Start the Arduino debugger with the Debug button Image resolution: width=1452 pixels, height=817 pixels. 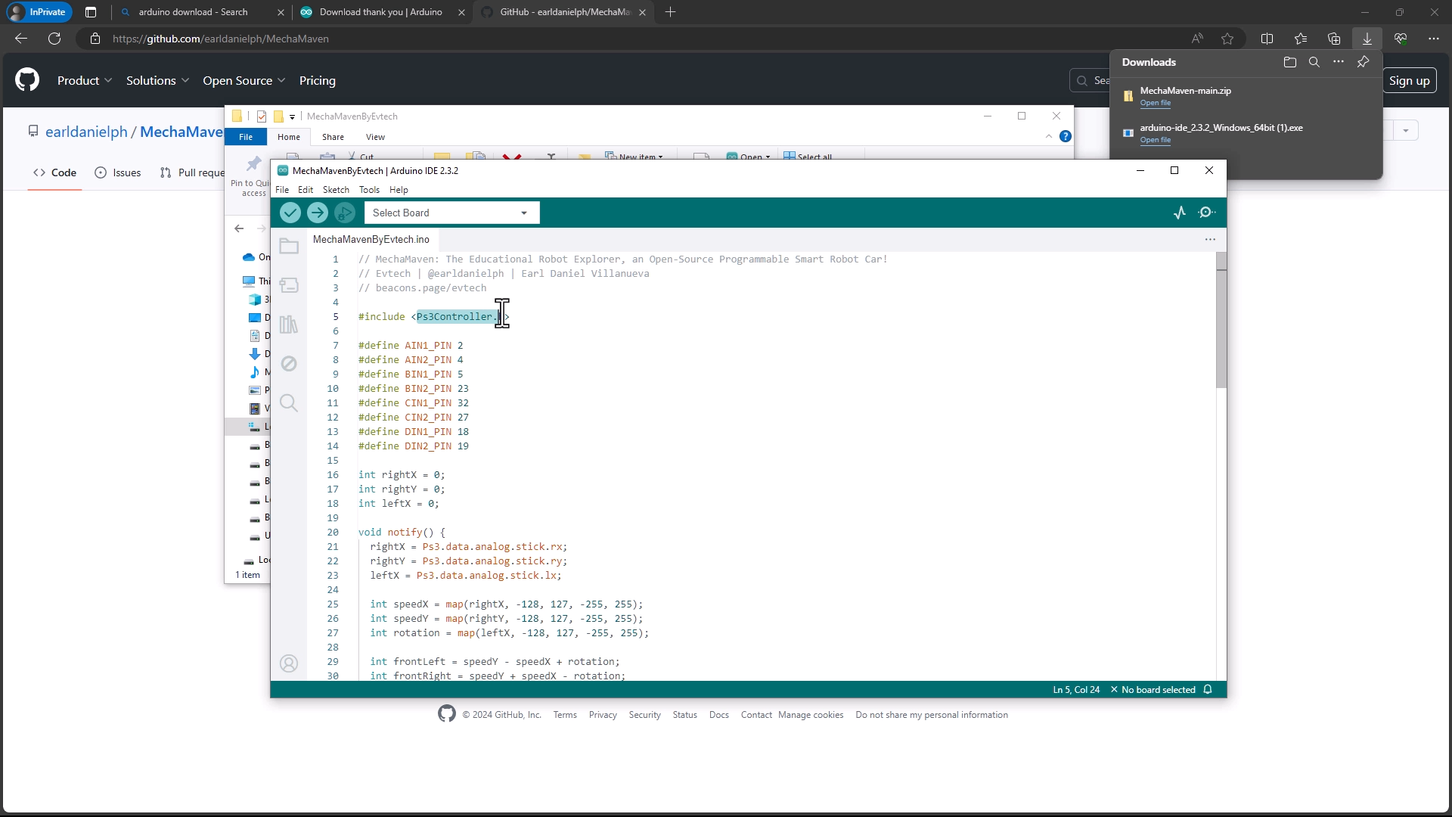tap(345, 213)
